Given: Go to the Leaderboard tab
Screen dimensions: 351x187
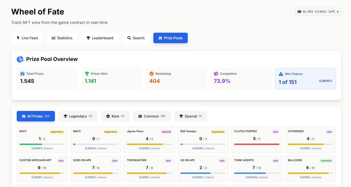Looking at the screenshot, I should (100, 38).
